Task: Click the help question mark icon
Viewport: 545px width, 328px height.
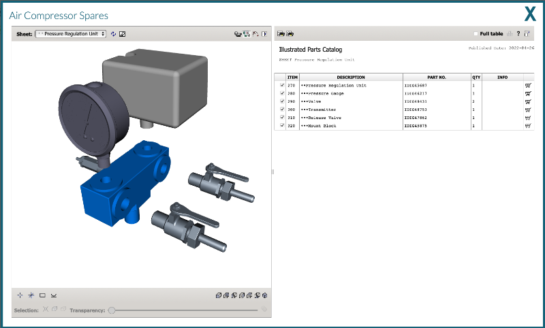Action: 518,33
